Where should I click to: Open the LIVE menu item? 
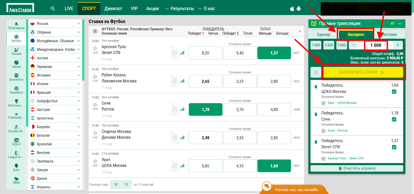[x=69, y=9]
